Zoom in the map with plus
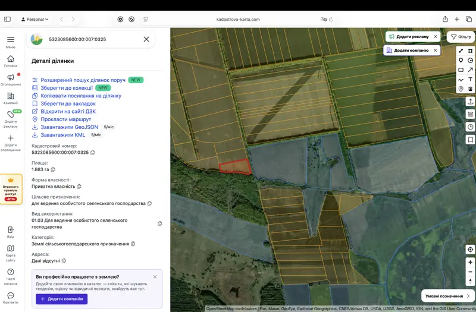476x312 pixels. [x=470, y=262]
